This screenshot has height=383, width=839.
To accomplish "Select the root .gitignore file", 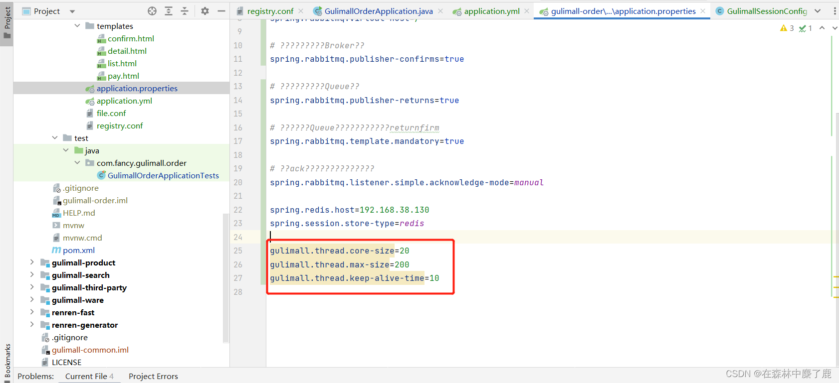I will pyautogui.click(x=69, y=337).
